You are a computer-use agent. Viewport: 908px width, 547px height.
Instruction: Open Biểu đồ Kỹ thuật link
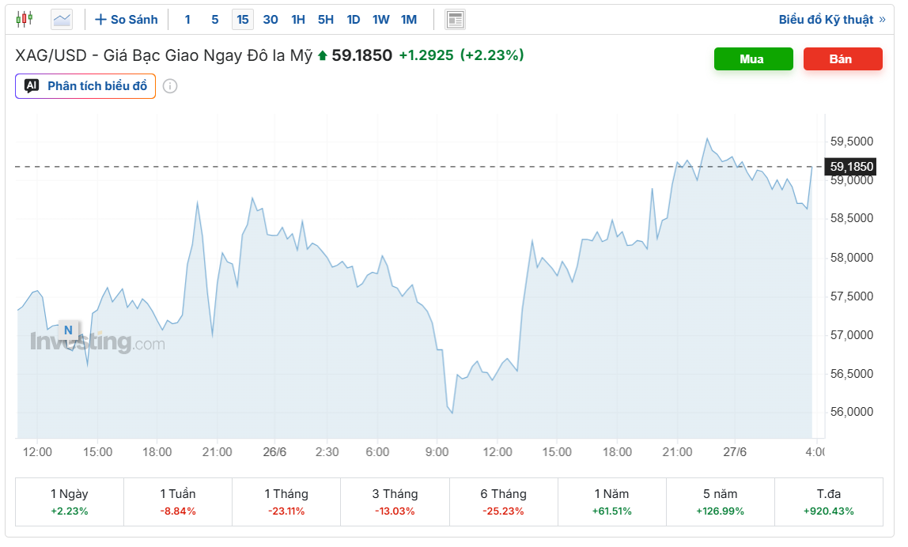tap(832, 20)
